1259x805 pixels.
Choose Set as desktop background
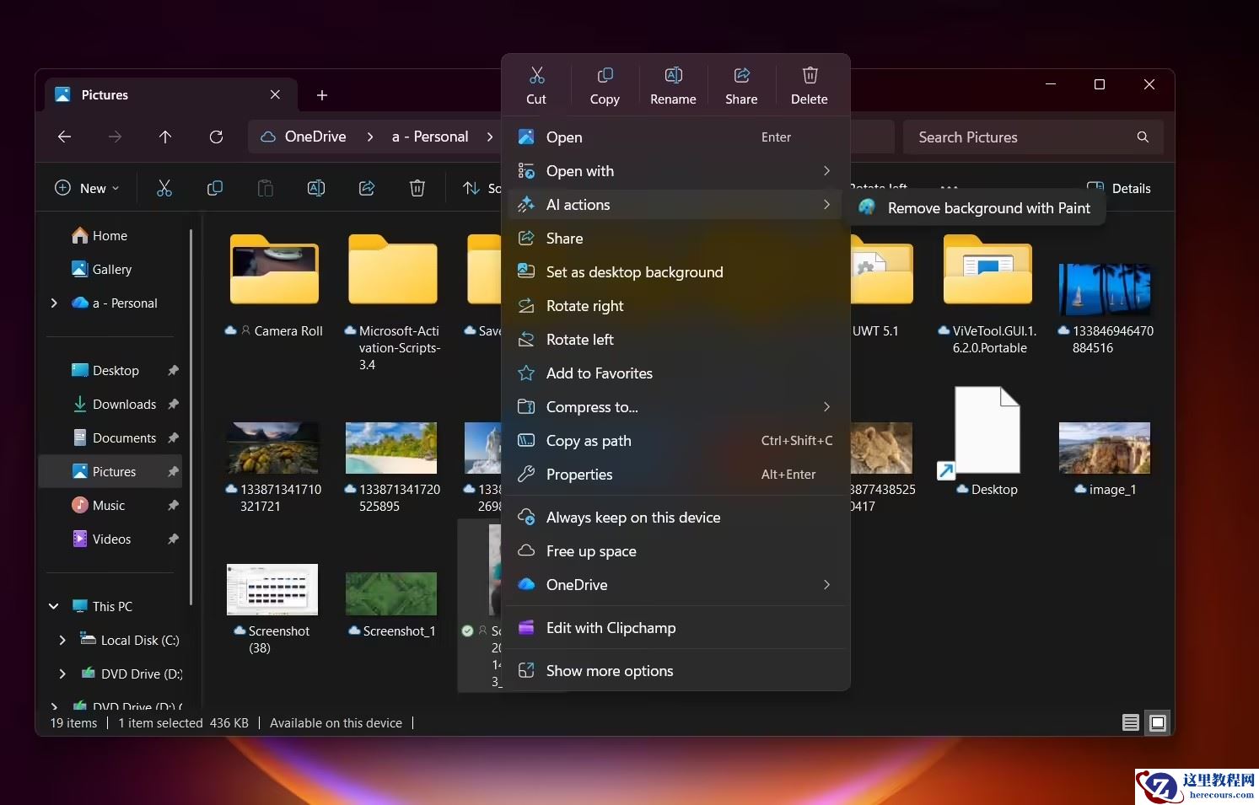[x=634, y=272]
